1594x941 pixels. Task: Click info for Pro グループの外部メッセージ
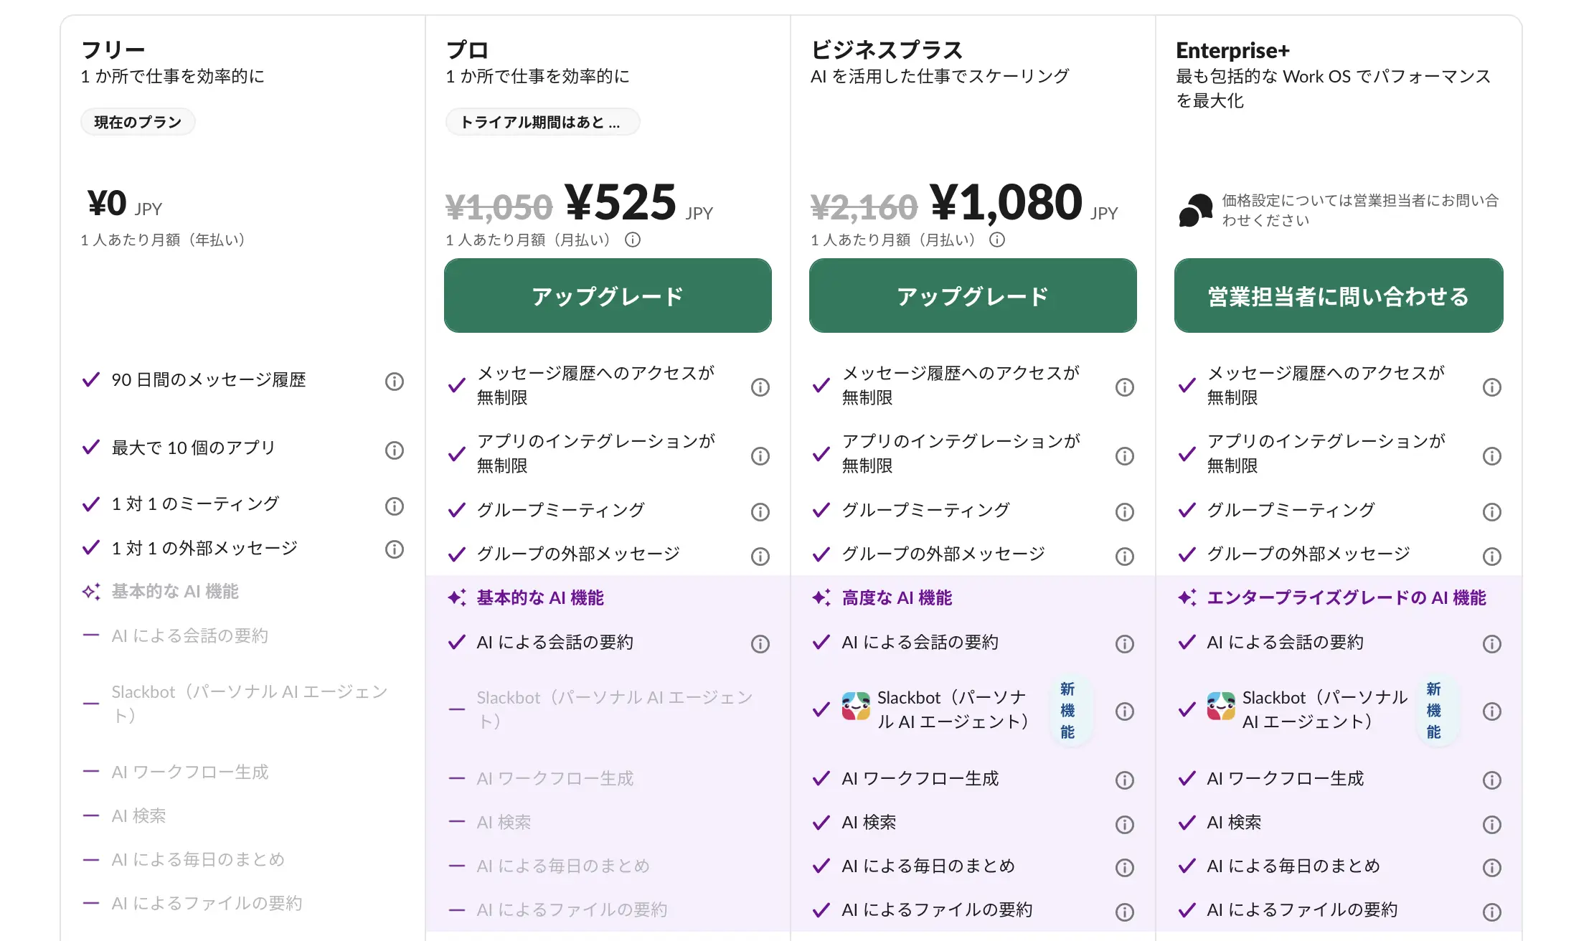pos(760,557)
